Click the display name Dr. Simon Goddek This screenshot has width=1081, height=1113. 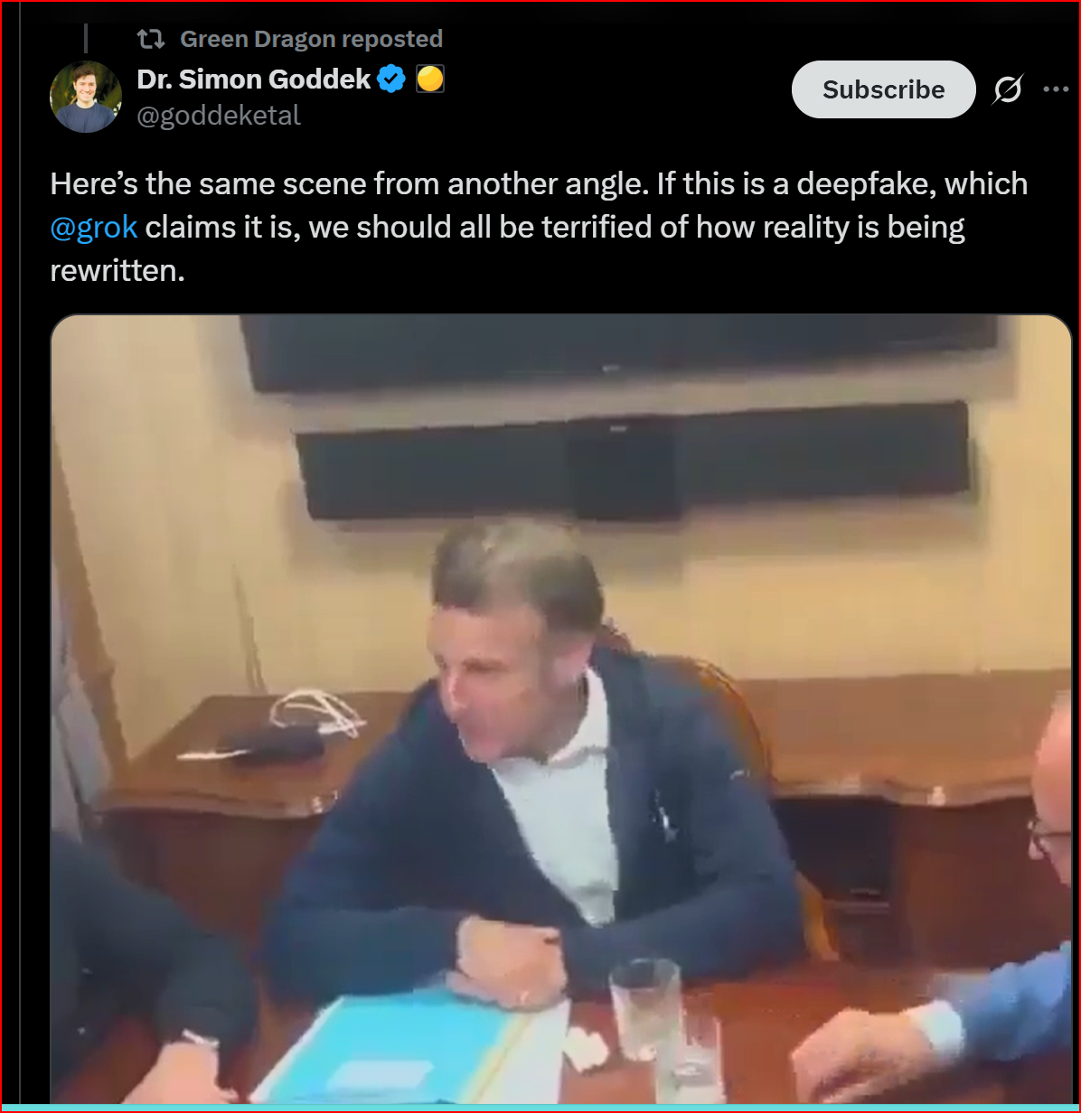click(253, 79)
